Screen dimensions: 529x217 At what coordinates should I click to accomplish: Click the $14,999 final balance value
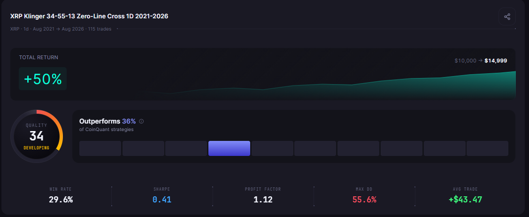click(496, 61)
